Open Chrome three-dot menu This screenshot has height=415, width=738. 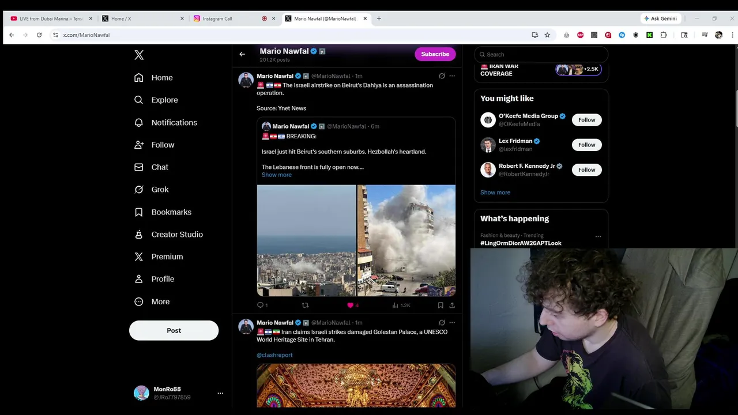click(x=732, y=35)
